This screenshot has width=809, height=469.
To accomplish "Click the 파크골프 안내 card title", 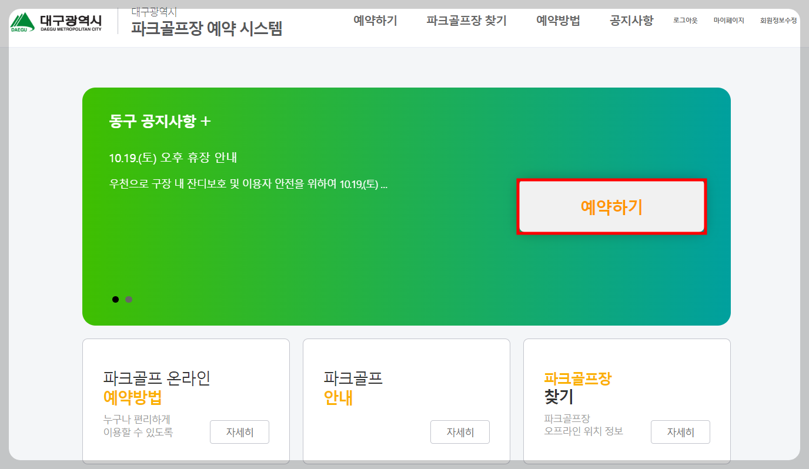I will point(353,388).
